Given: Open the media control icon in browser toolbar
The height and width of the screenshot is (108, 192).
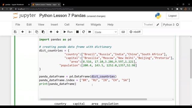Looking at the screenshot, I should (181, 9).
